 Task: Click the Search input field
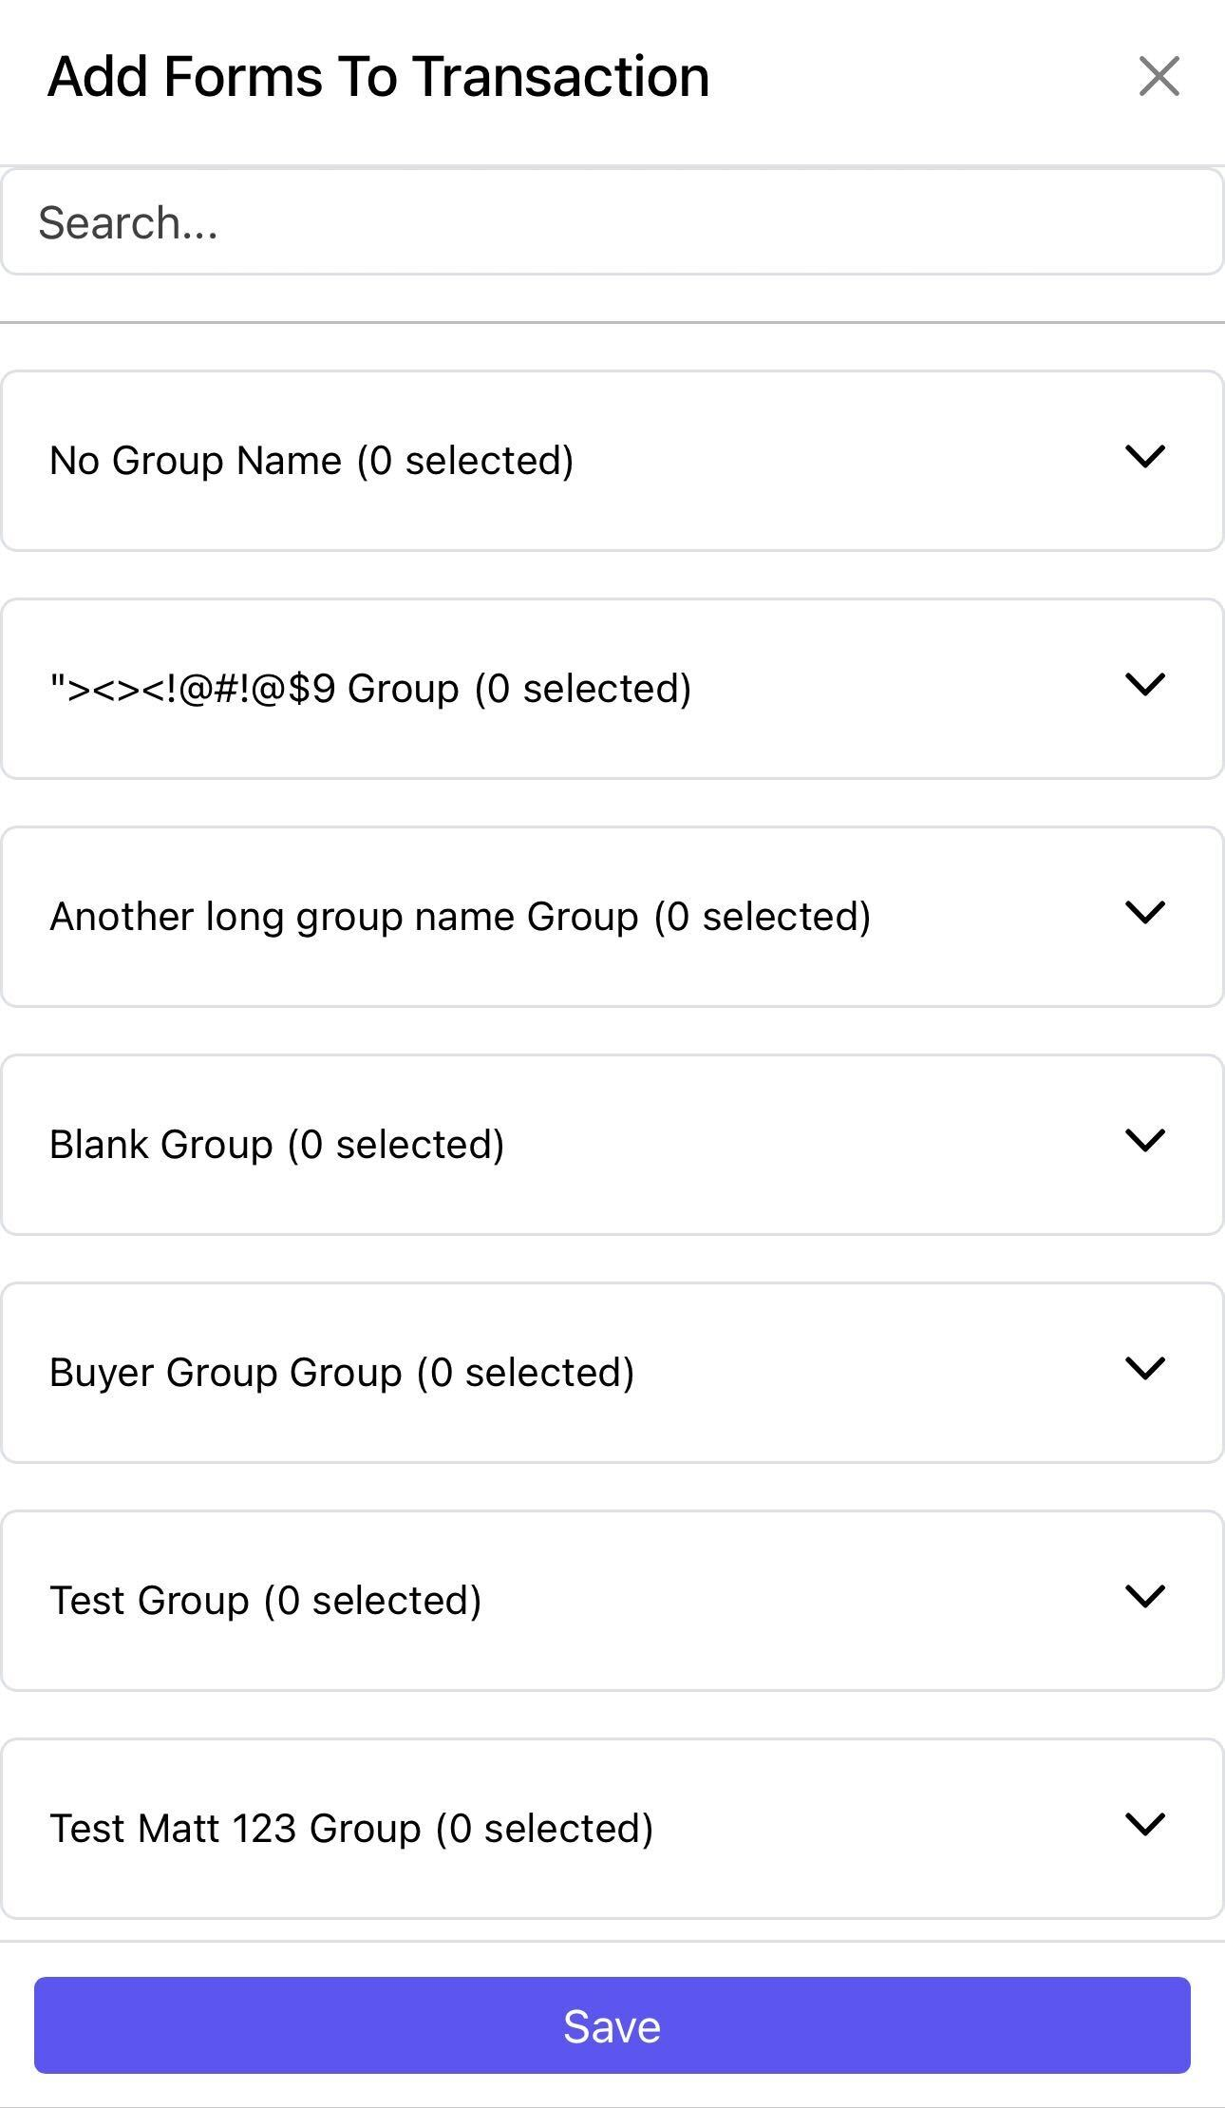coord(612,222)
